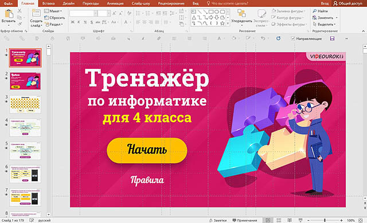Open the Файл menu

point(8,3)
